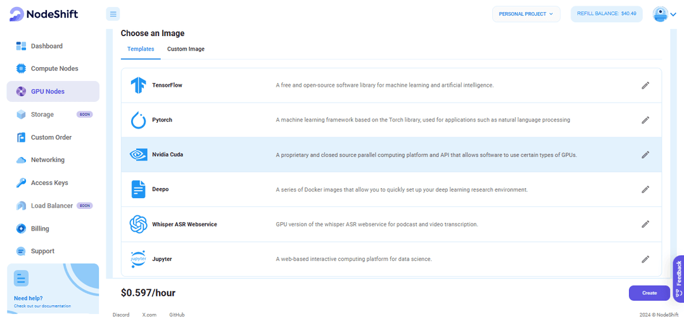This screenshot has height=321, width=684.
Task: Open Compute Nodes menu item
Action: pyautogui.click(x=53, y=68)
